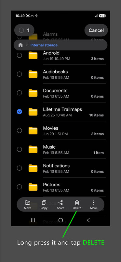Select the Android folder checkbox
Screen dimensions: 121x262
(x=20, y=55)
